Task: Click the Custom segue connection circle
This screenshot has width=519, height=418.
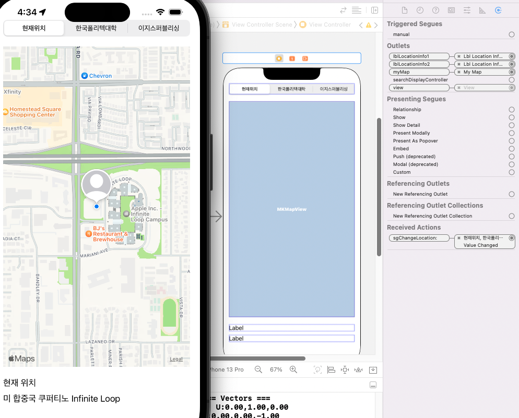Action: (512, 172)
